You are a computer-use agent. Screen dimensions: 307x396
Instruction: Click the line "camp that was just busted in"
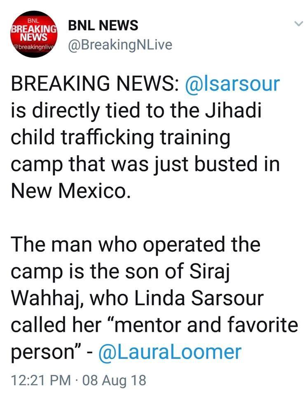pos(145,165)
